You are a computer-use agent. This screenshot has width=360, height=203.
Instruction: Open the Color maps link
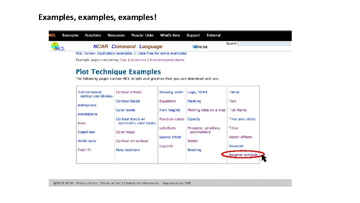(x=125, y=132)
